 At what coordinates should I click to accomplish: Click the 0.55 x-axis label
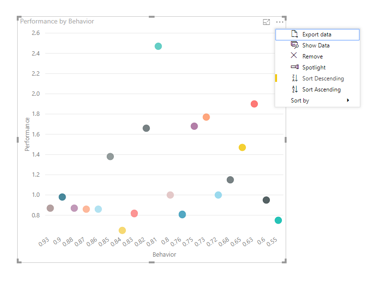(x=272, y=242)
